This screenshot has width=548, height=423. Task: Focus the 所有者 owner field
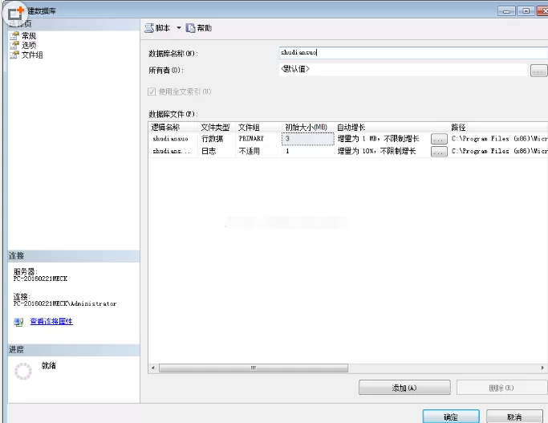point(403,69)
